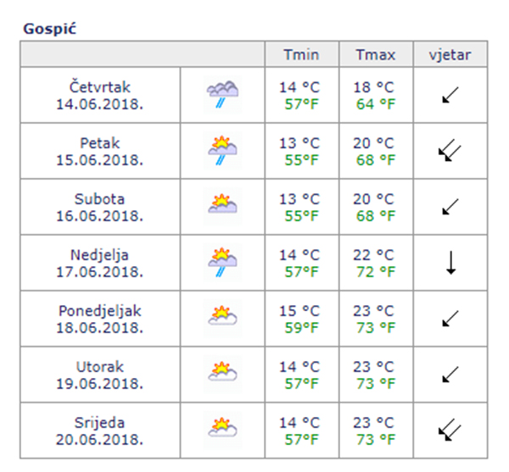Select the Ponedjeljak 18.06.2018. date cell
Image resolution: width=509 pixels, height=472 pixels.
[99, 317]
